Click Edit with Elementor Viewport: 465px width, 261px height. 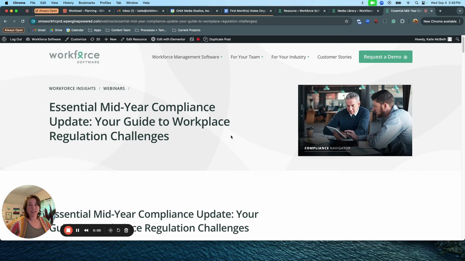[x=168, y=39]
